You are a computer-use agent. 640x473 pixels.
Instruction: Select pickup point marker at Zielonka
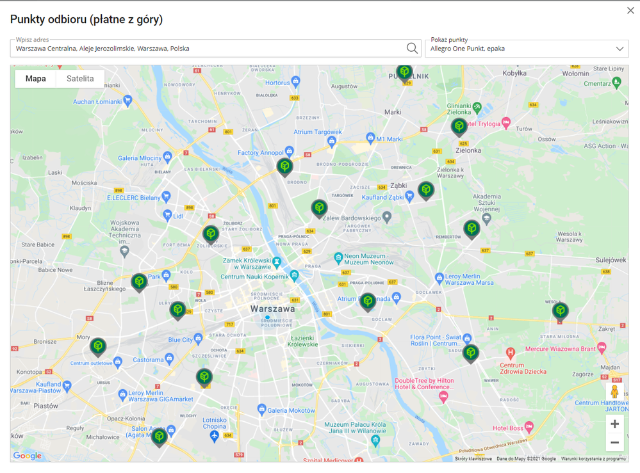point(459,126)
